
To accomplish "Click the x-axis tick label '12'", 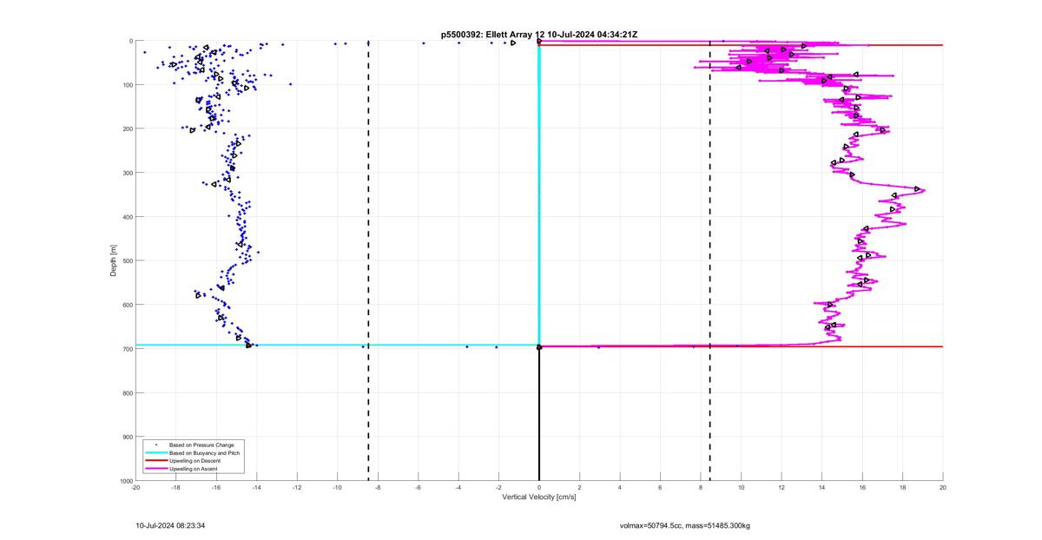I will (781, 487).
